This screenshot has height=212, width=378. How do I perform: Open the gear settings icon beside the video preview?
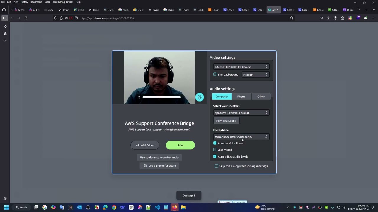tap(200, 97)
